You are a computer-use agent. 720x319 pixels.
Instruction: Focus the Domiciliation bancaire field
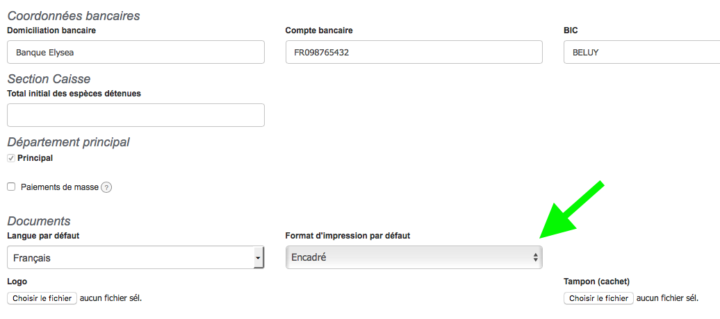[x=136, y=52]
